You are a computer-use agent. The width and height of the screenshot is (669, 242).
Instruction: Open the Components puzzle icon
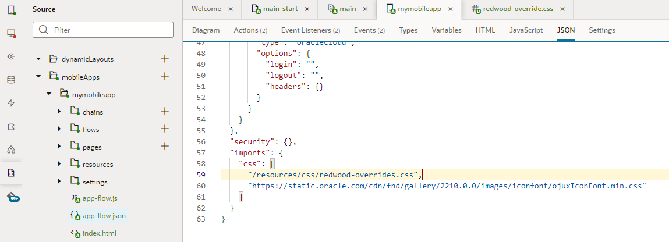coord(12,127)
